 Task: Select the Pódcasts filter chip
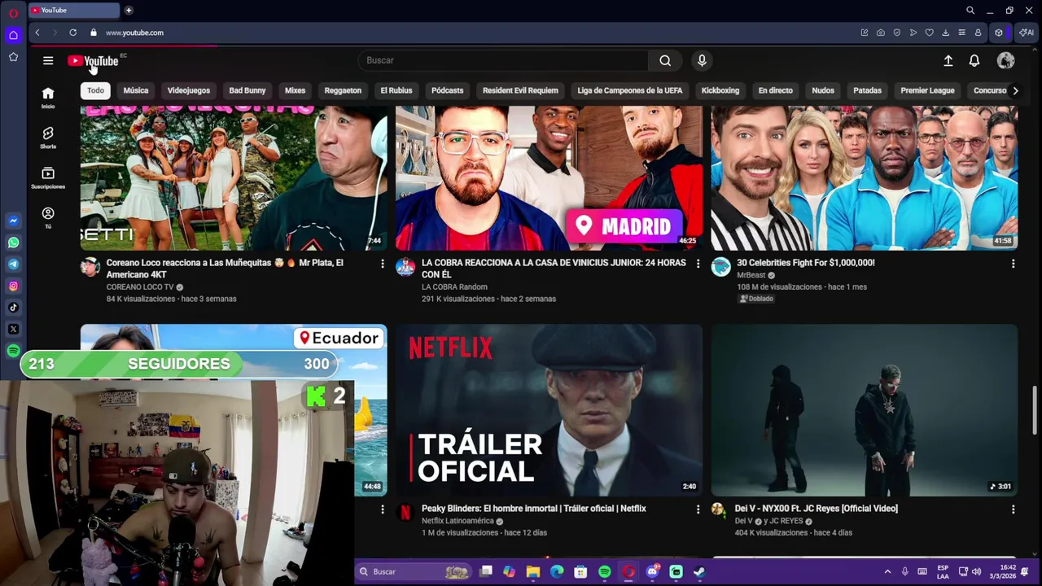(447, 90)
